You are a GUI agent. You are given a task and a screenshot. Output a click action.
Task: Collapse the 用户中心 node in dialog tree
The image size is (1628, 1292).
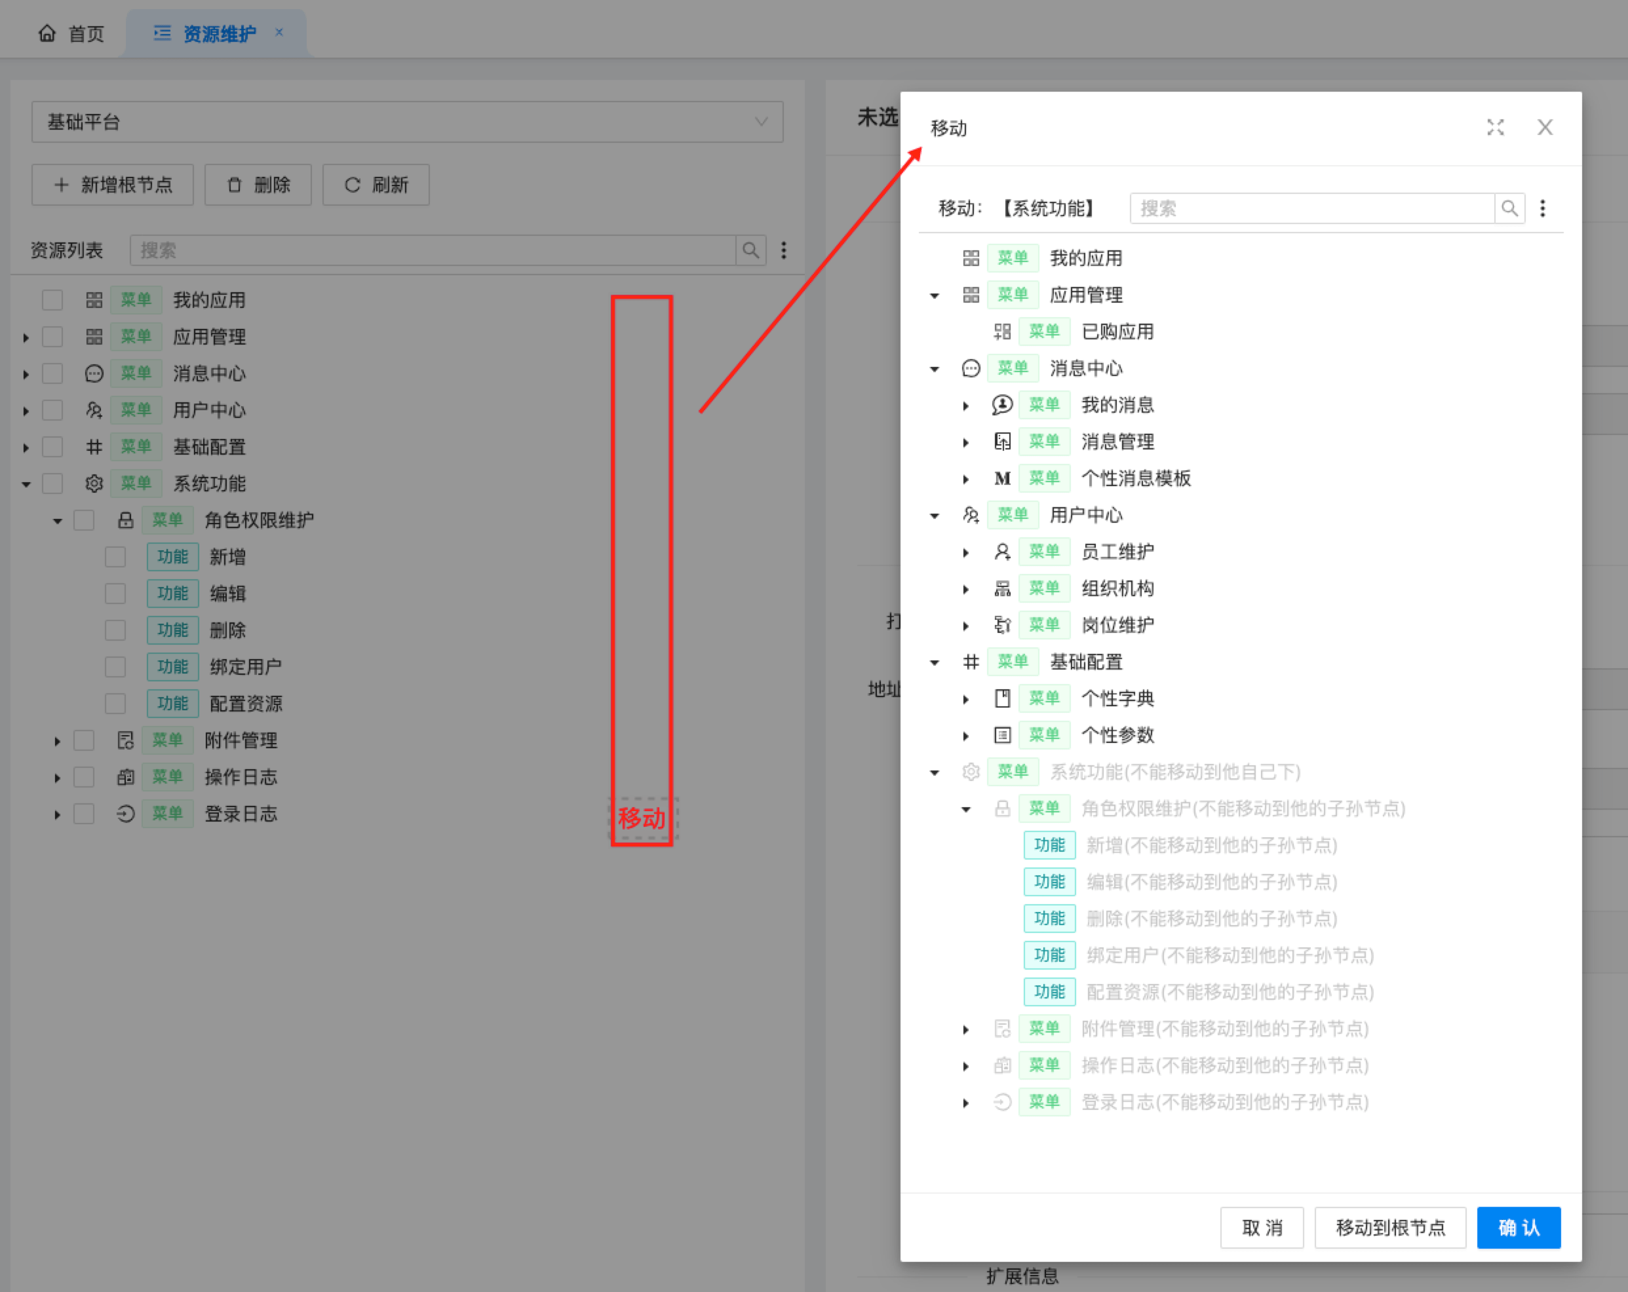tap(934, 516)
